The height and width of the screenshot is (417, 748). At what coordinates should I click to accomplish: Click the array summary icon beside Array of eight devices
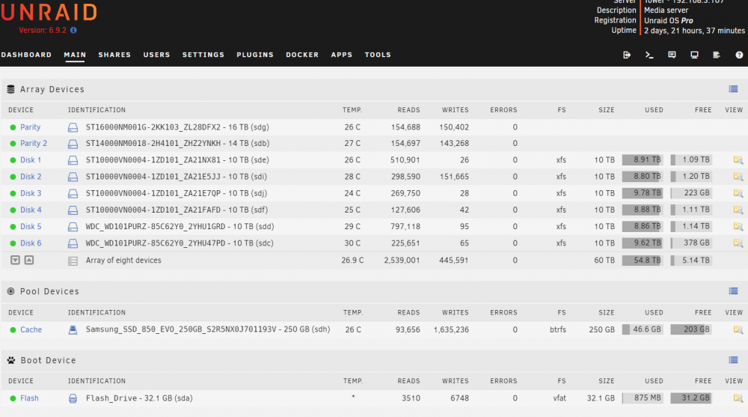click(73, 261)
